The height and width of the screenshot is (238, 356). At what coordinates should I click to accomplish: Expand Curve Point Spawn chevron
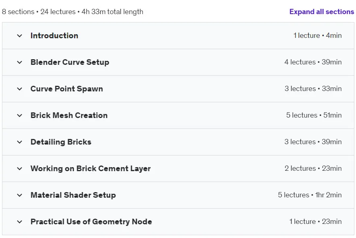tap(19, 89)
